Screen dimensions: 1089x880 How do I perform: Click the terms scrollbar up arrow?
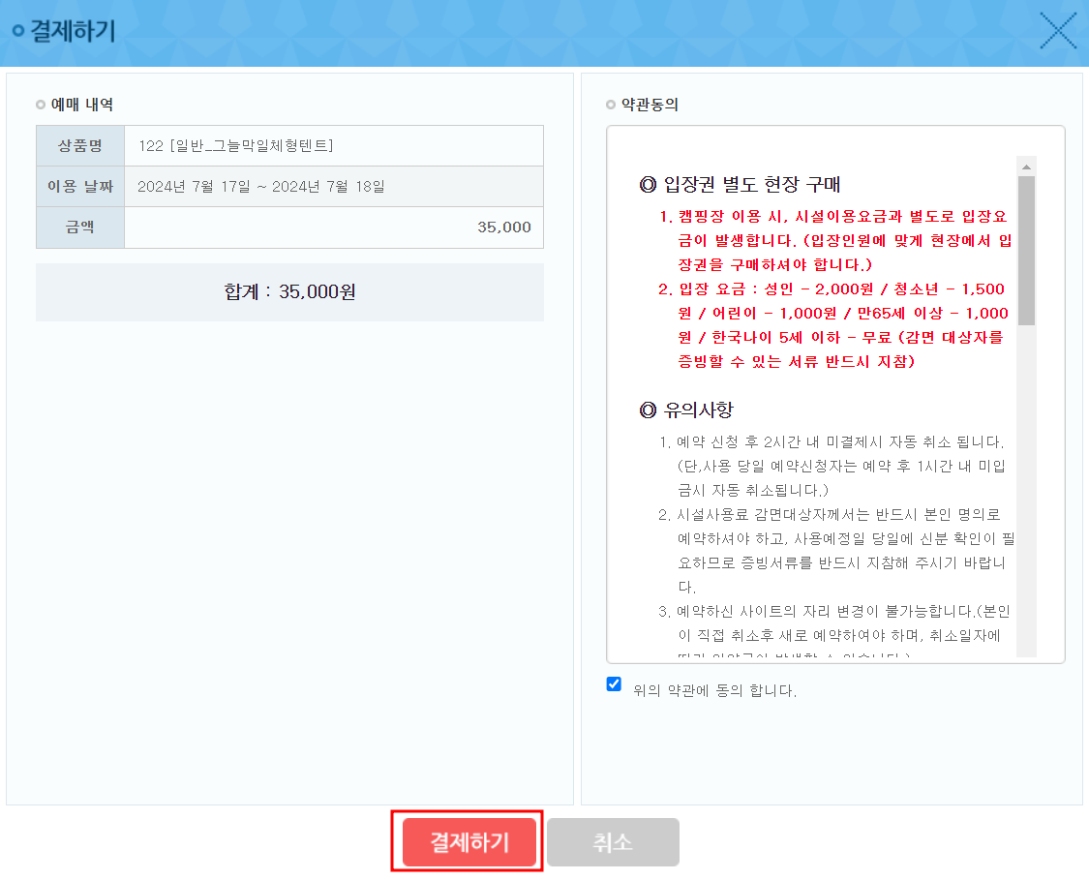tap(1026, 167)
